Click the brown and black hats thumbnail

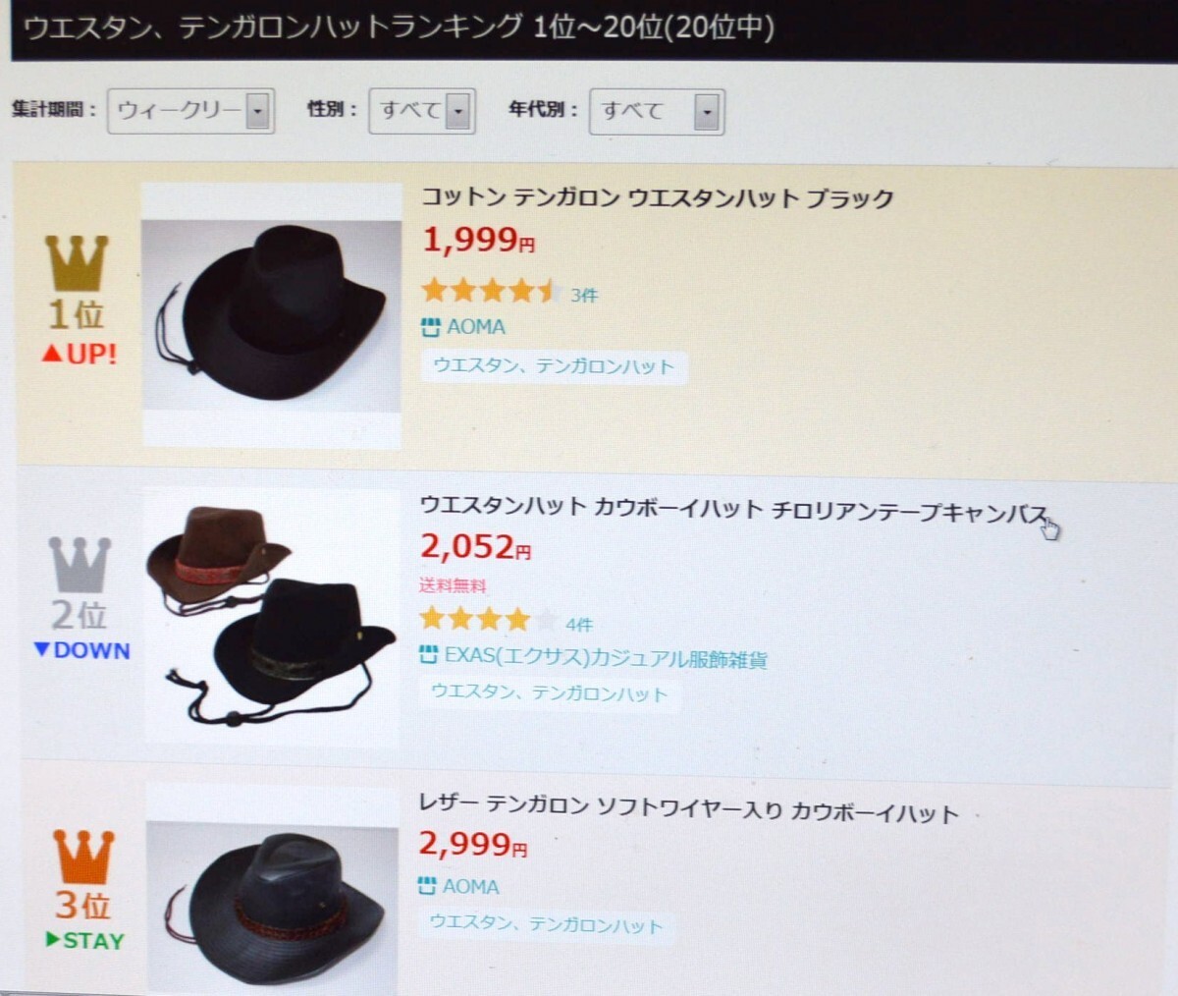pos(272,616)
